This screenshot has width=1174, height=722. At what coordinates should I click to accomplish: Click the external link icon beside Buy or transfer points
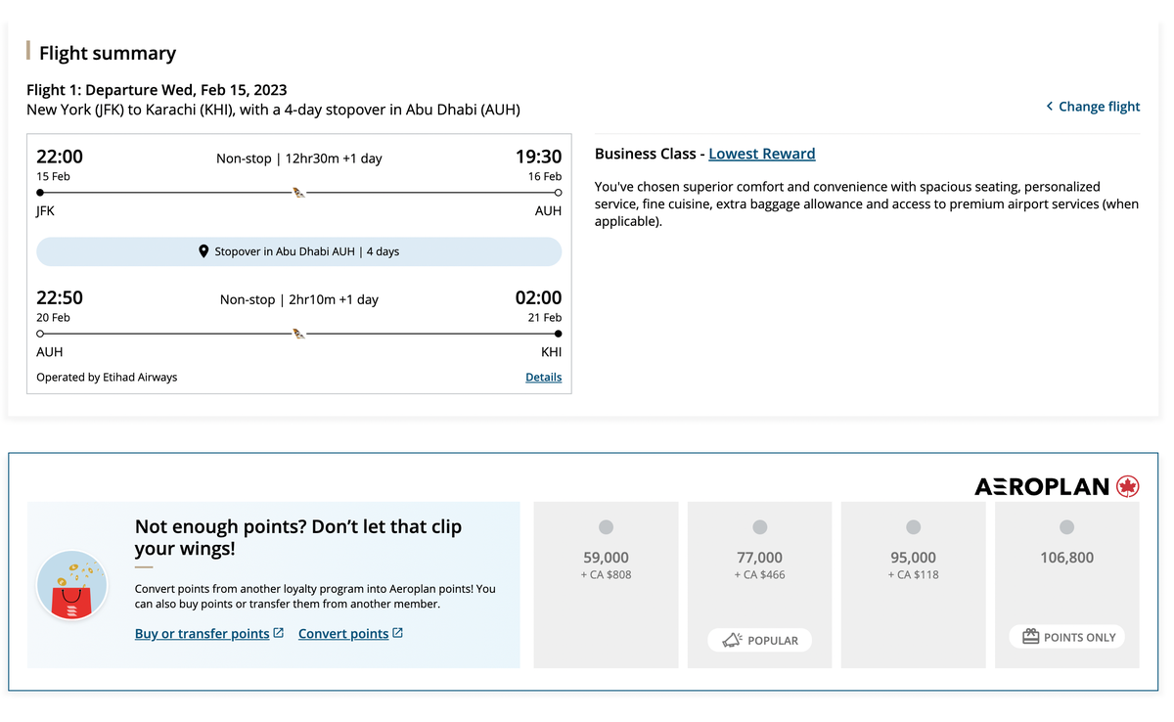(x=277, y=633)
